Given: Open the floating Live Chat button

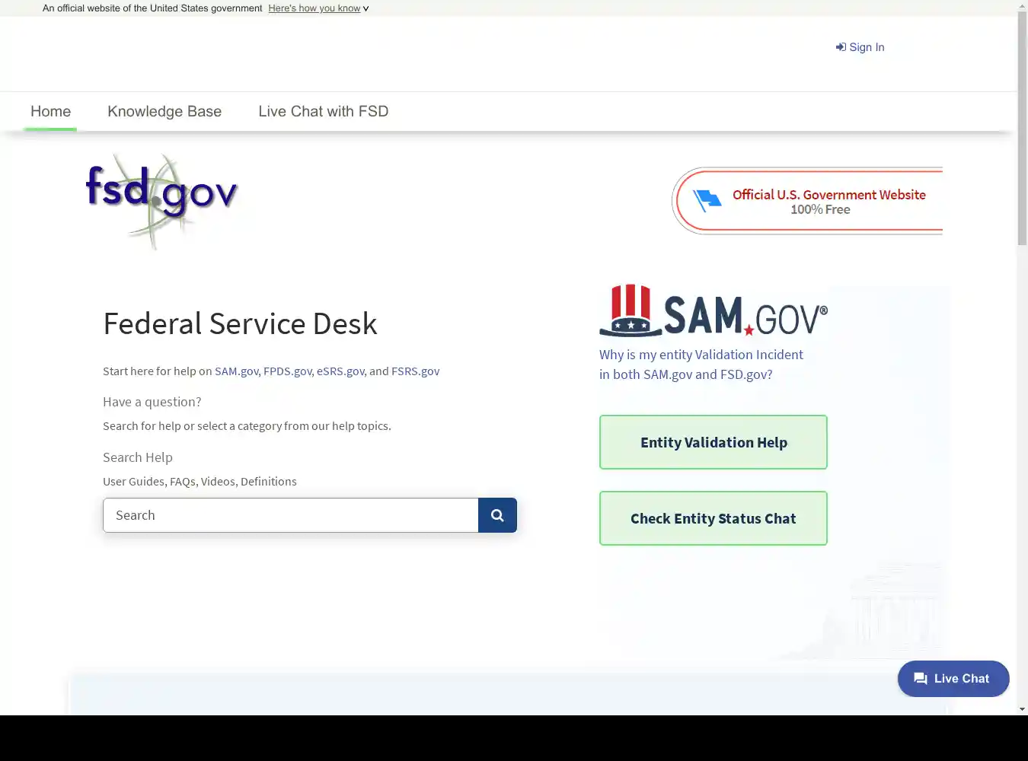Looking at the screenshot, I should click(953, 679).
